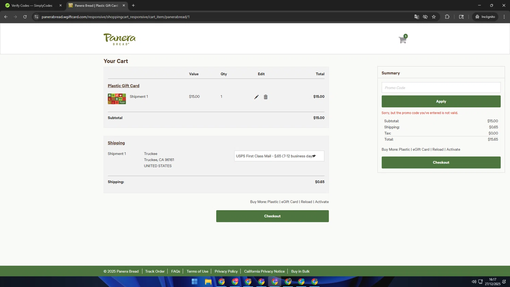Go back with browser back arrow
The width and height of the screenshot is (510, 287).
pos(6,17)
